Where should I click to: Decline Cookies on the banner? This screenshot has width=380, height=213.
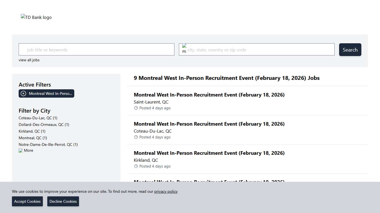point(63,201)
